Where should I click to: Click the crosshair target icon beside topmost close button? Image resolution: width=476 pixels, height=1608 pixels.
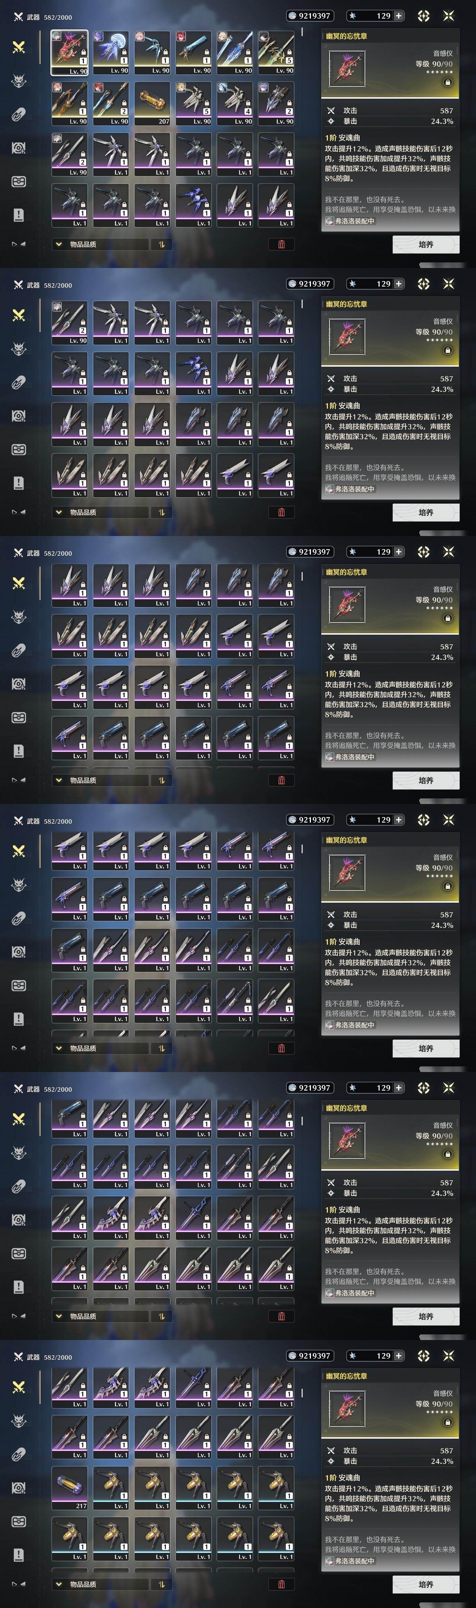(x=424, y=16)
